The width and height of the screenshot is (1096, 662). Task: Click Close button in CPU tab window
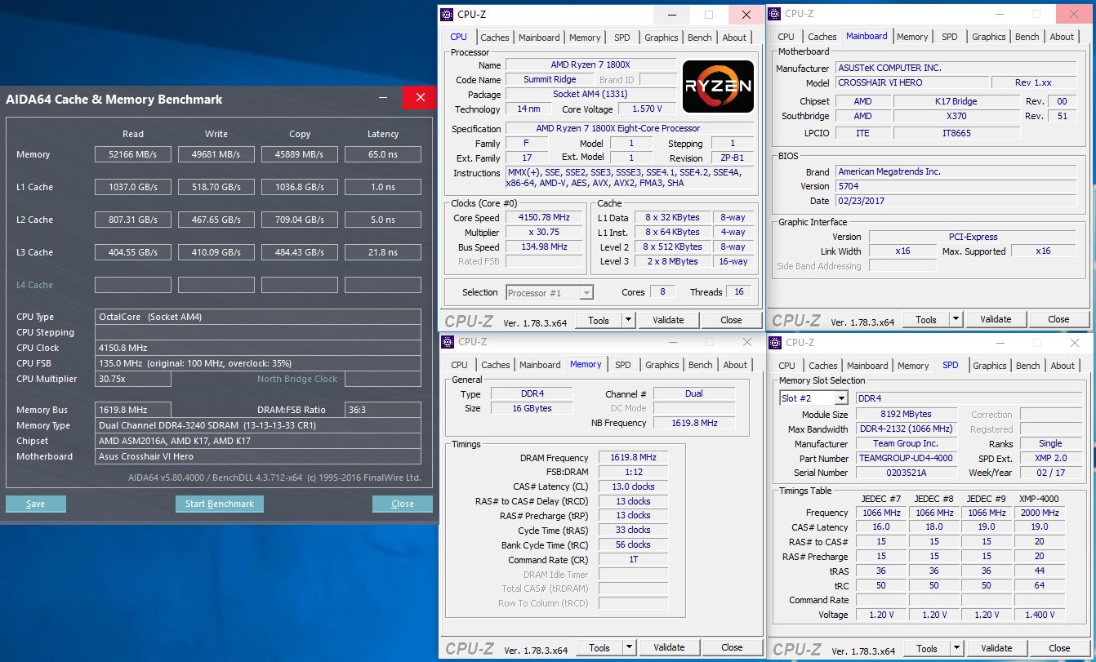pos(731,320)
